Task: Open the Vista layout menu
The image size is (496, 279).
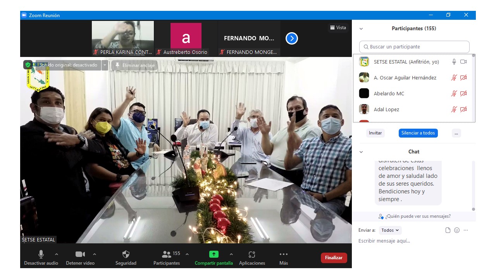Action: [x=338, y=28]
